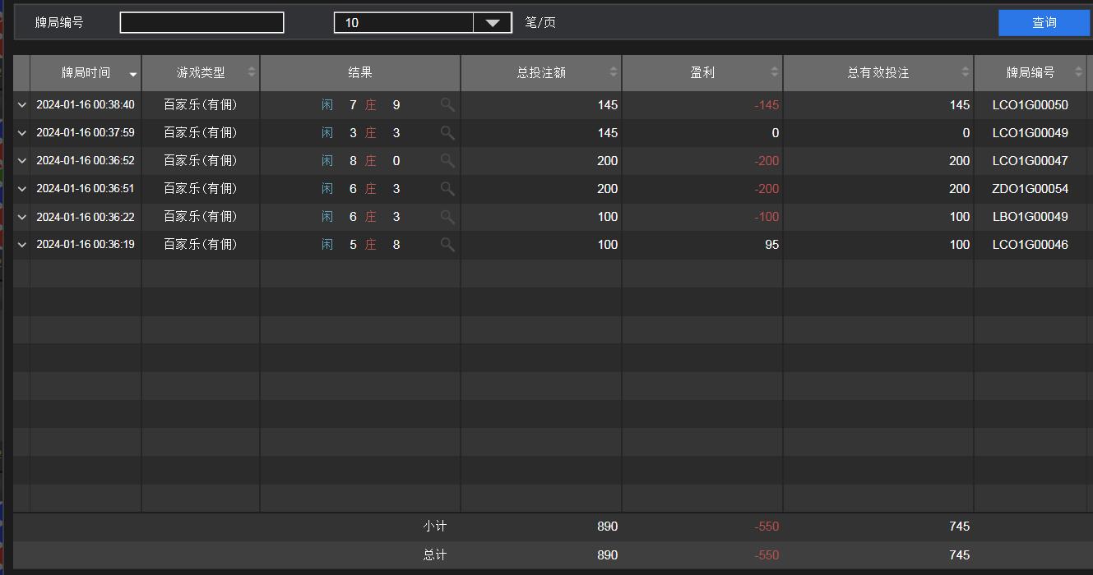Image resolution: width=1093 pixels, height=575 pixels.
Task: Open result details for round ZDO1G00054
Action: [447, 188]
